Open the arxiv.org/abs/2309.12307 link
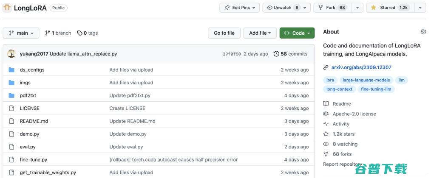 click(x=361, y=67)
